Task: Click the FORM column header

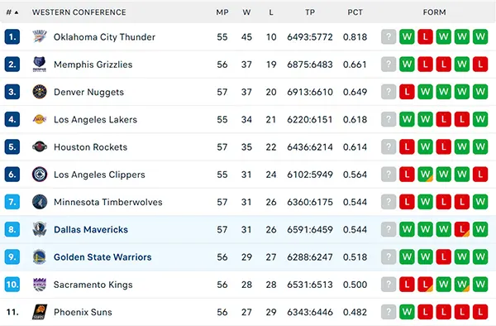Action: coord(434,12)
